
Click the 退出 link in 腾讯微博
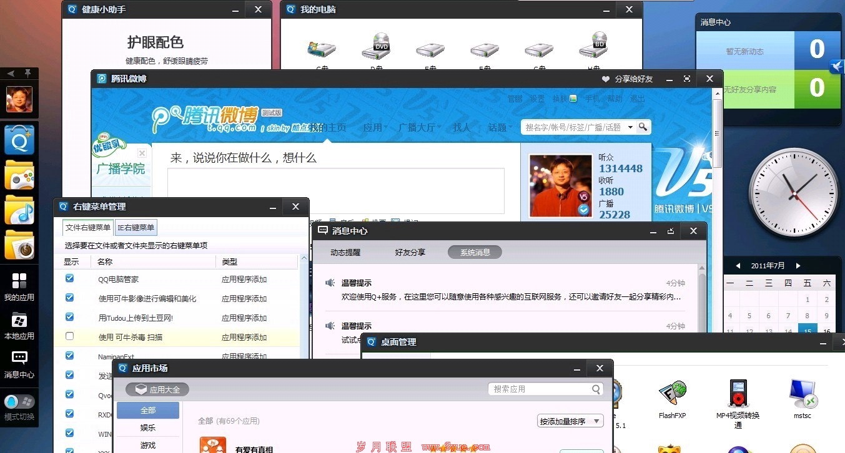tap(637, 99)
